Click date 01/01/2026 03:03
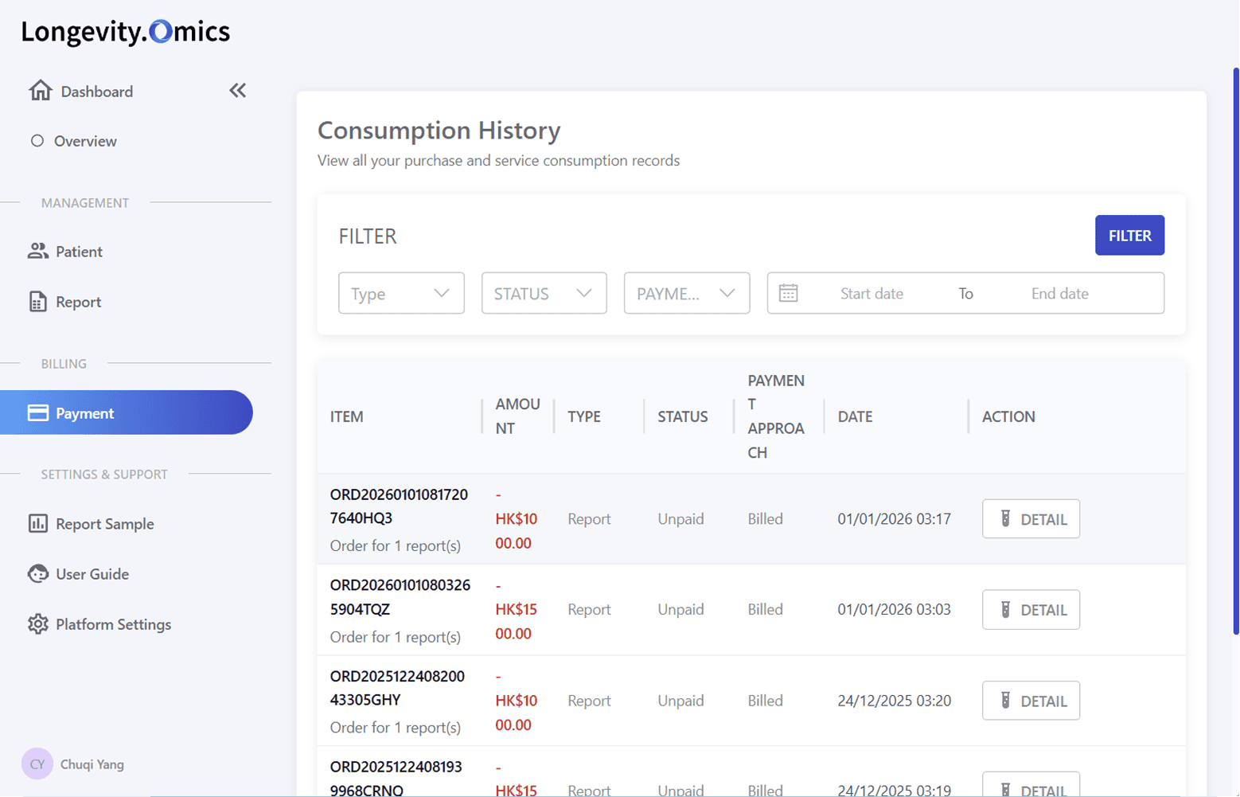Screen dimensions: 1240x797 pos(894,610)
